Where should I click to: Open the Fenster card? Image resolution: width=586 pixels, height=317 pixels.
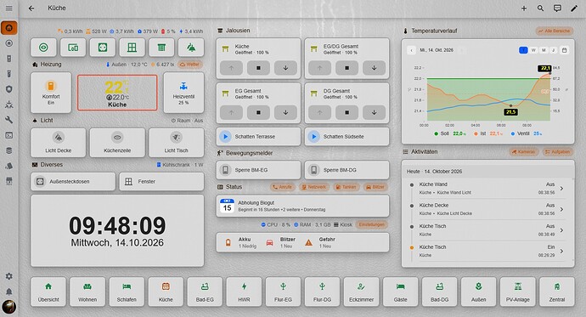coord(161,181)
